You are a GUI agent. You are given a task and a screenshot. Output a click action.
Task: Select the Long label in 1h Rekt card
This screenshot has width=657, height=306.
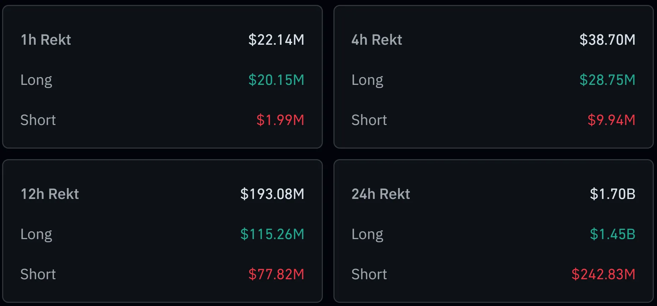[x=36, y=80]
